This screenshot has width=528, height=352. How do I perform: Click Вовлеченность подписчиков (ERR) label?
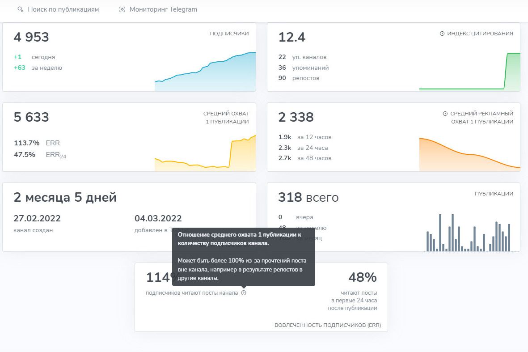(328, 325)
